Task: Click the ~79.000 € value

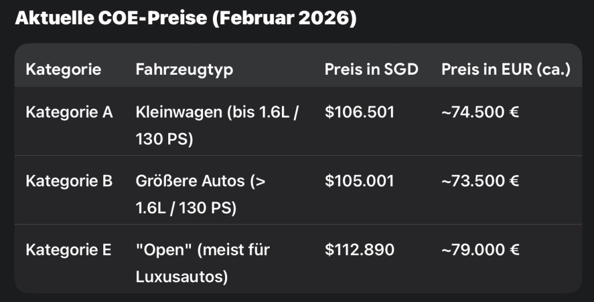Action: click(x=480, y=250)
